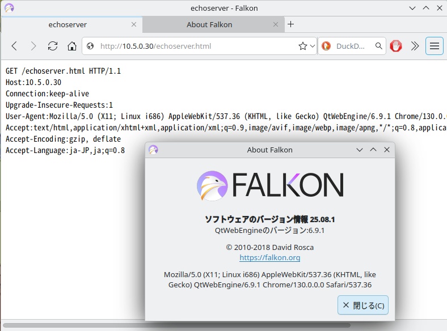Image resolution: width=447 pixels, height=331 pixels.
Task: Click the 'Upgrade-Insecure-Requests:1' line
Action: tap(60, 105)
